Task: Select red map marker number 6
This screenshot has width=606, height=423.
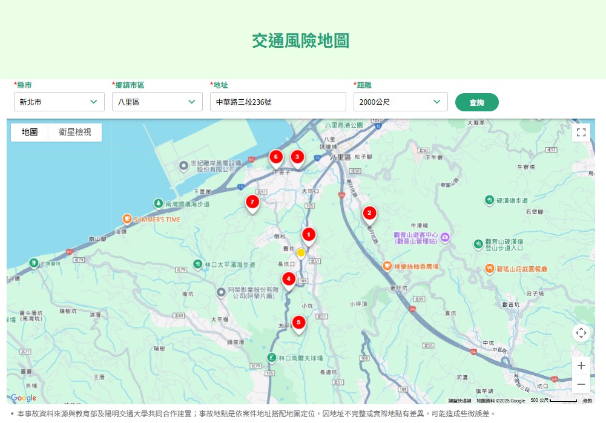Action: (276, 157)
